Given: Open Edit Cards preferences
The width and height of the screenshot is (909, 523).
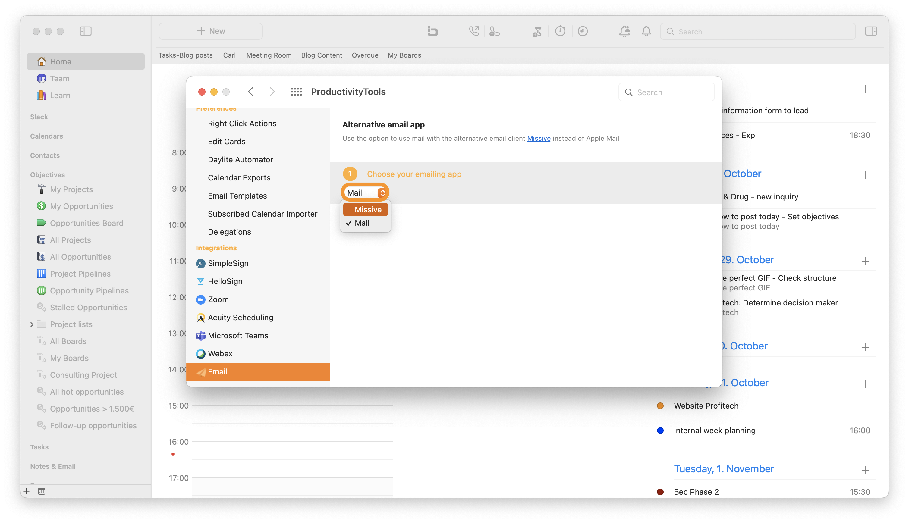Looking at the screenshot, I should (x=258, y=142).
